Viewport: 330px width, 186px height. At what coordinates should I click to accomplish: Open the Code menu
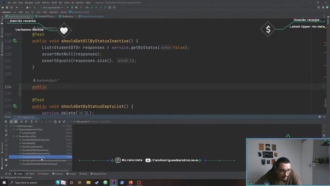click(x=38, y=3)
